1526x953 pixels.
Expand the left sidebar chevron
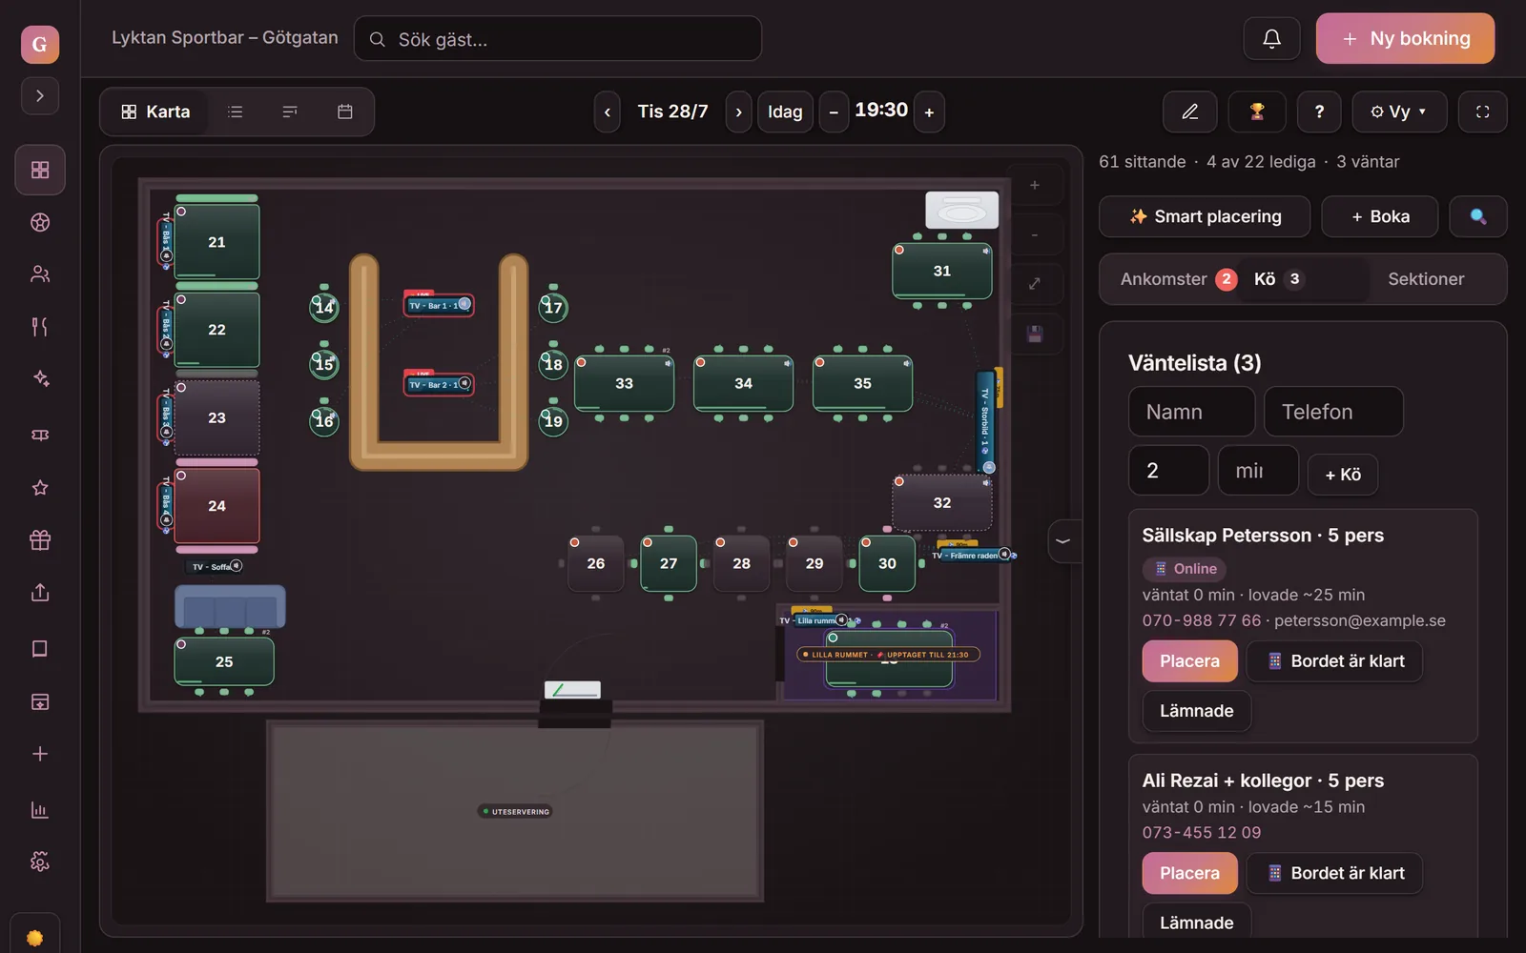[40, 95]
